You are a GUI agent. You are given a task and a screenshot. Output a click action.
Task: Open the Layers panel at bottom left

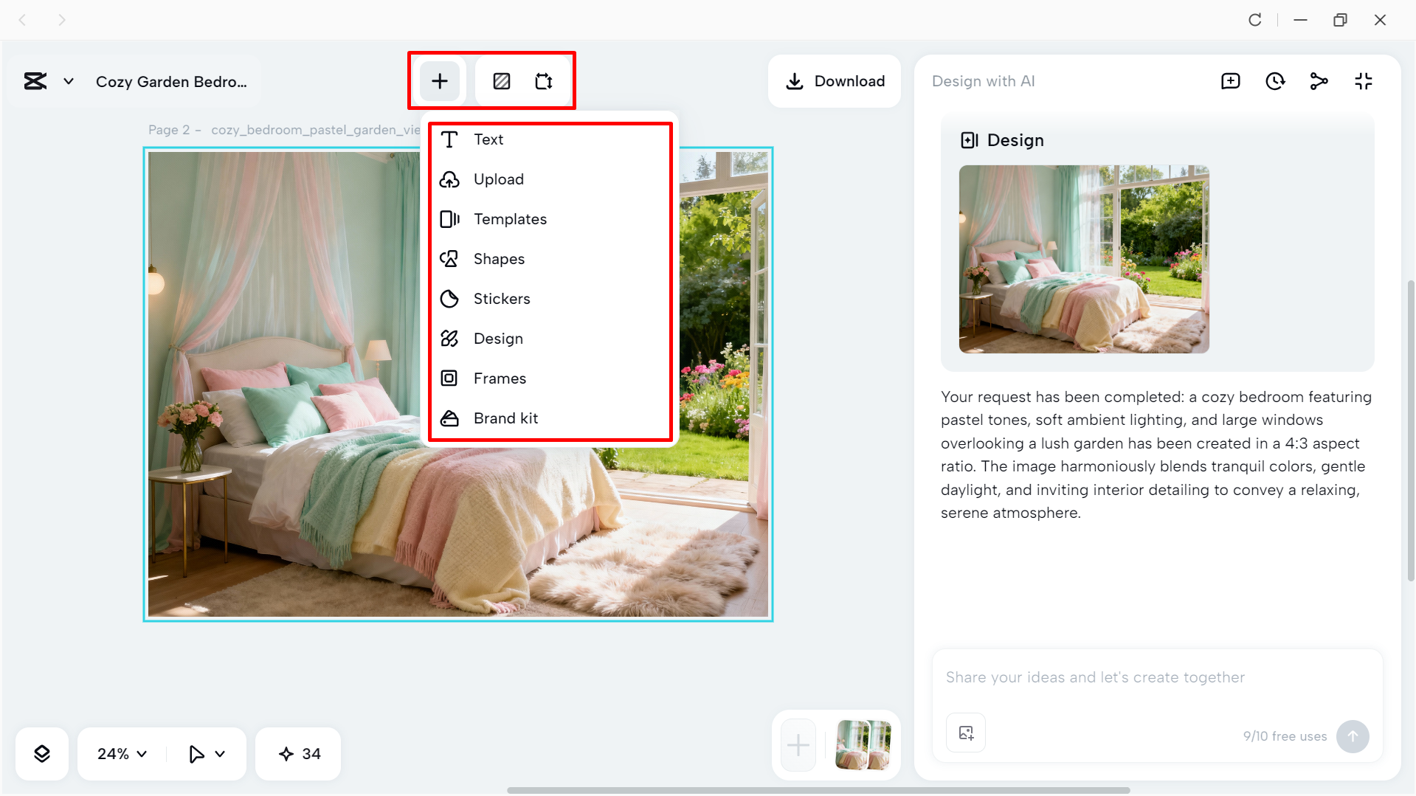tap(42, 753)
